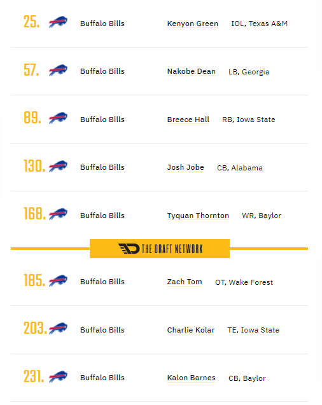The image size is (322, 405).
Task: Click the Bills logo beside pick 231
Action: point(58,376)
